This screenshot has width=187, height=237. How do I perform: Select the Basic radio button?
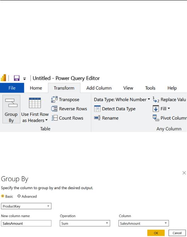click(2, 196)
